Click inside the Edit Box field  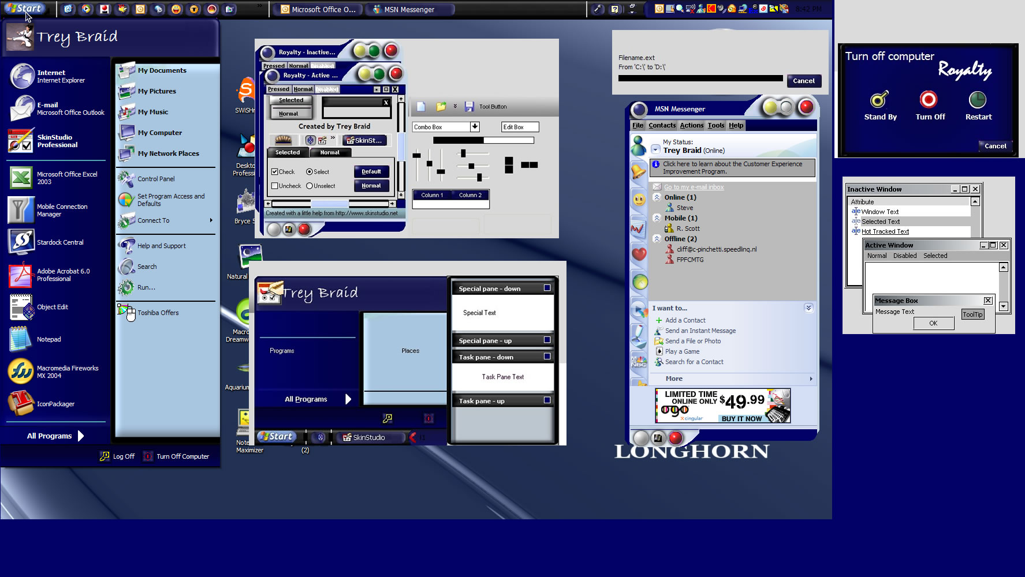[x=520, y=127]
